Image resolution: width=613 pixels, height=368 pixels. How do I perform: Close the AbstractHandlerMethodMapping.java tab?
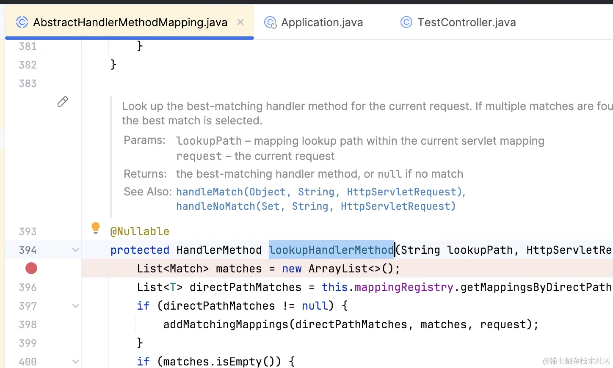coord(240,22)
